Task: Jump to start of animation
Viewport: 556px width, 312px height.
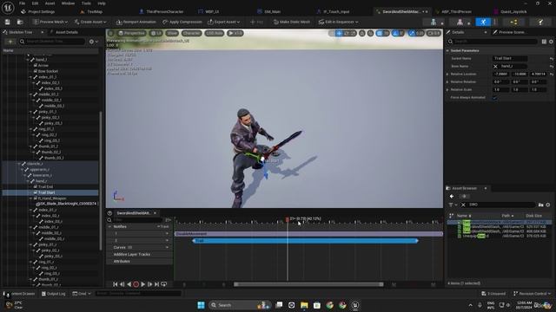Action: coord(116,284)
